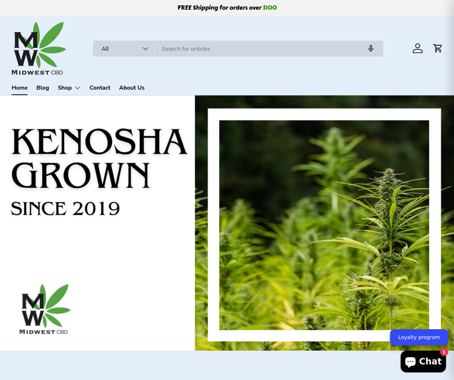
Task: Click the Midwest CBD logo in header
Action: tap(39, 48)
